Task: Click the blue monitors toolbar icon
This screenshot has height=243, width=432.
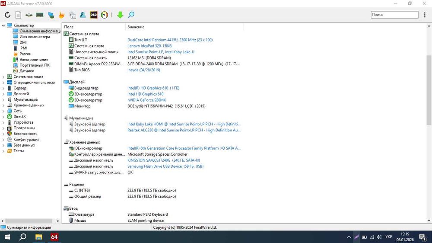Action: (x=51, y=15)
